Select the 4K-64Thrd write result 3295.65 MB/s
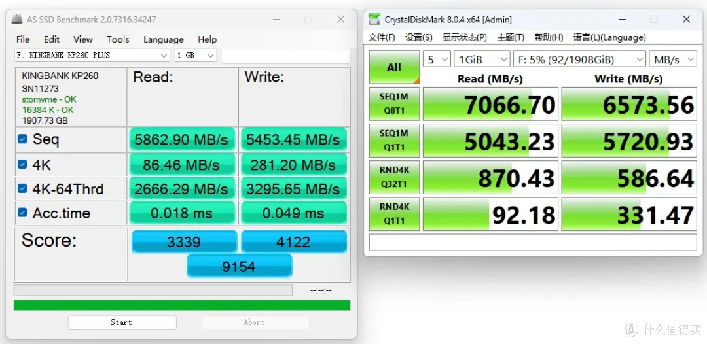This screenshot has height=344, width=707. click(x=293, y=188)
